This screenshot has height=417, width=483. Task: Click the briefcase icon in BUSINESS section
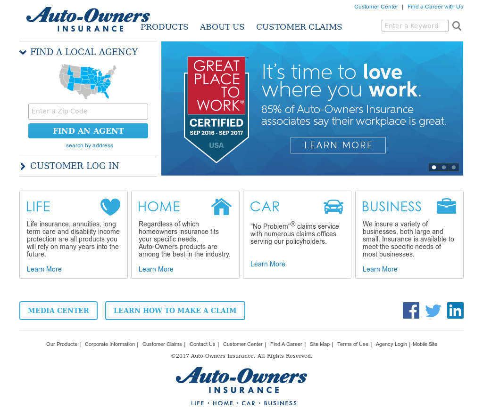(x=446, y=206)
